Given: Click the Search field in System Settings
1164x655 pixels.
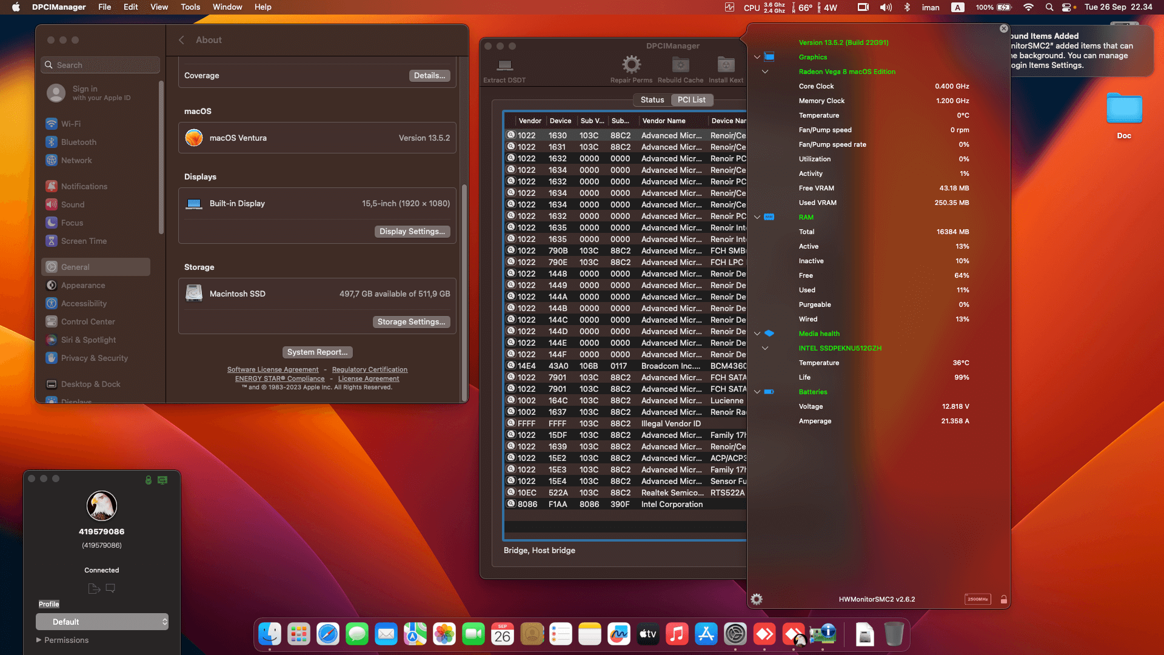Looking at the screenshot, I should tap(99, 65).
